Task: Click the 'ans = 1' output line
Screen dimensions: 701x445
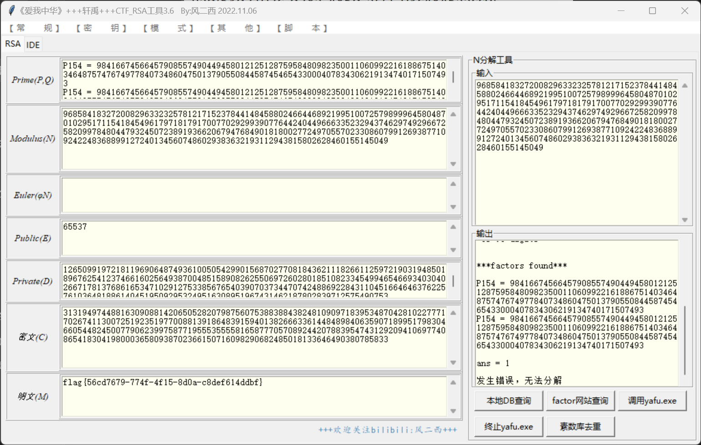Action: tap(493, 363)
